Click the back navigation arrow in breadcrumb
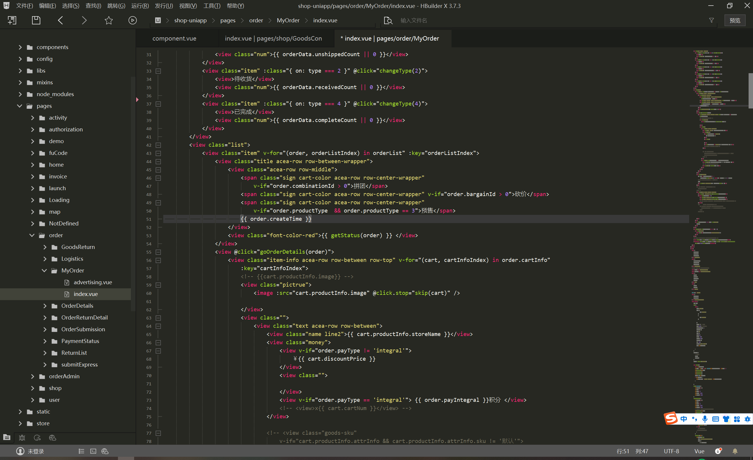 click(61, 20)
